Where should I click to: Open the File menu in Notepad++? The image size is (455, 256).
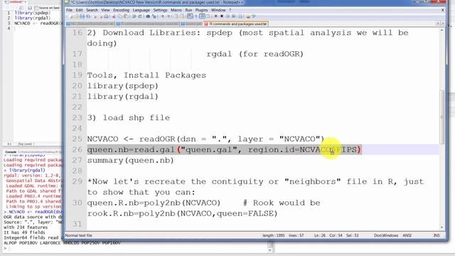click(69, 10)
